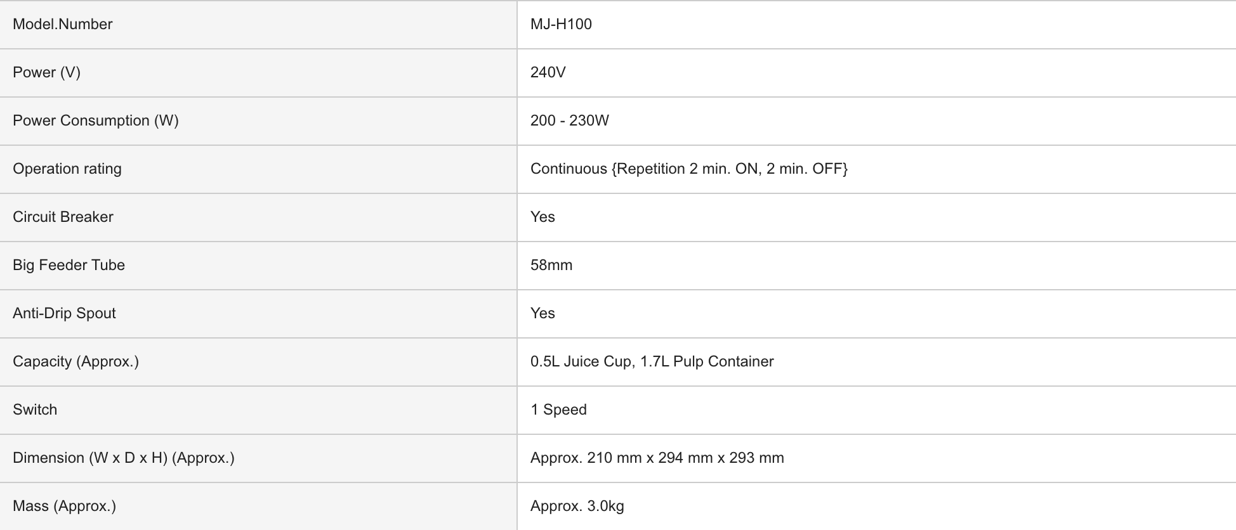Click the Model.Number label cell

point(63,24)
